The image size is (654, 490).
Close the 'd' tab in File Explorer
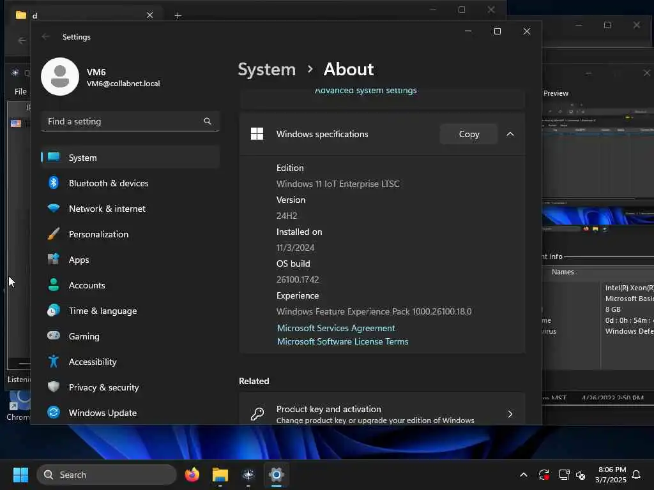coord(149,15)
